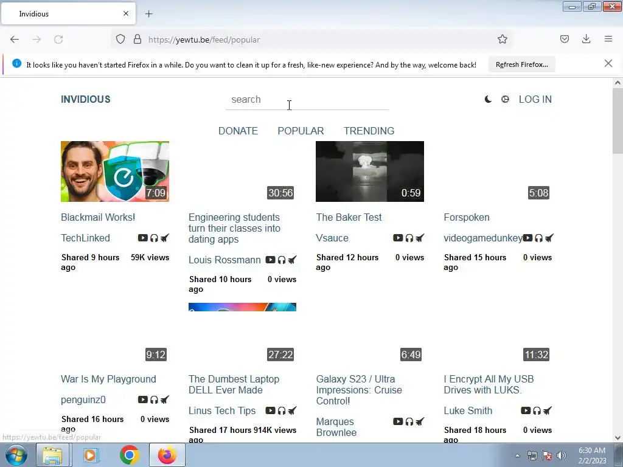Screen dimensions: 623x467
Task: Go to the TRENDING feed
Action: pyautogui.click(x=369, y=131)
